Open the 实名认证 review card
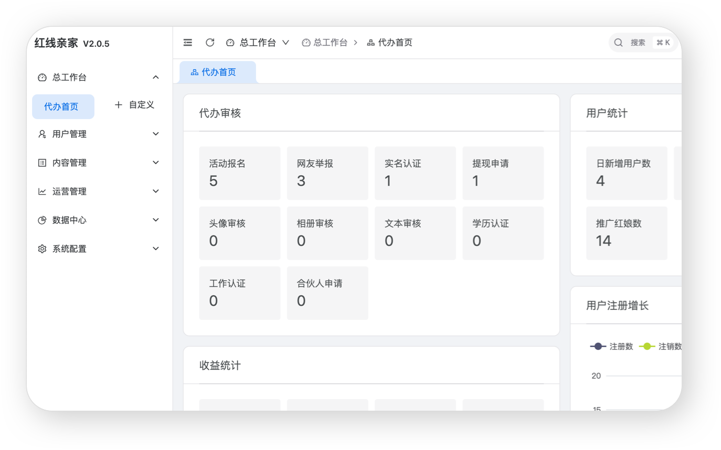Screen dimensions: 721x450 (x=415, y=173)
